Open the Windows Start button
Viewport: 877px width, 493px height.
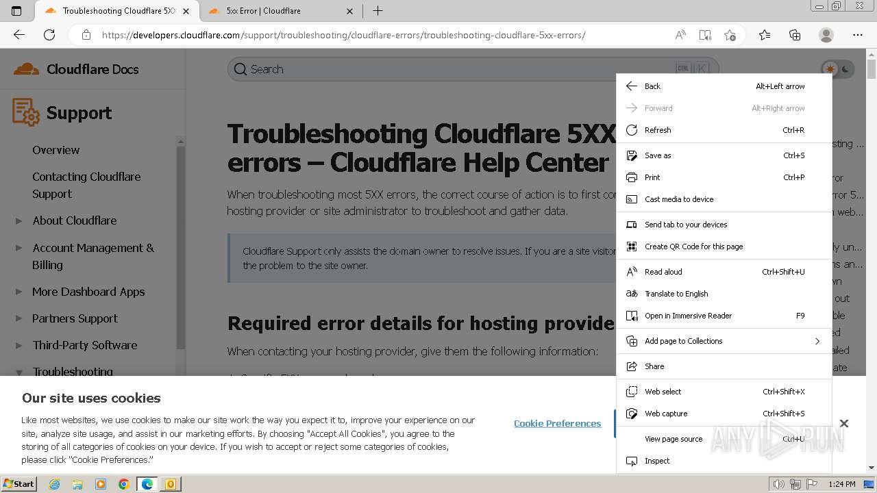18,483
